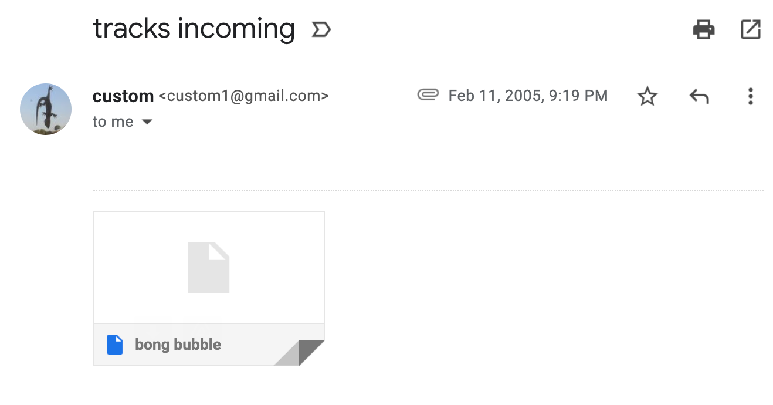Click the importance marker beside the subject
773x405 pixels.
(x=321, y=29)
